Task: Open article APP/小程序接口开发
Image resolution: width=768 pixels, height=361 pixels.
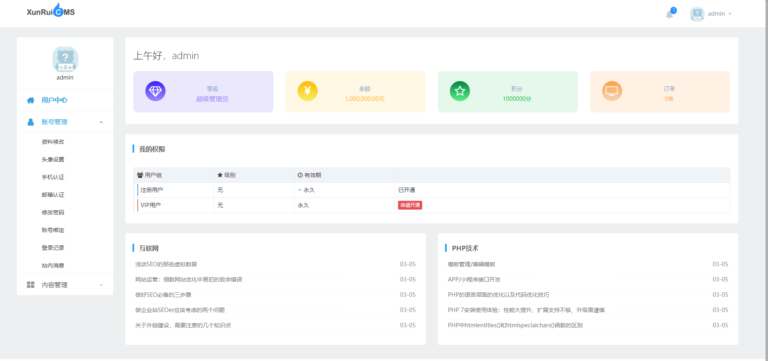Action: tap(474, 279)
